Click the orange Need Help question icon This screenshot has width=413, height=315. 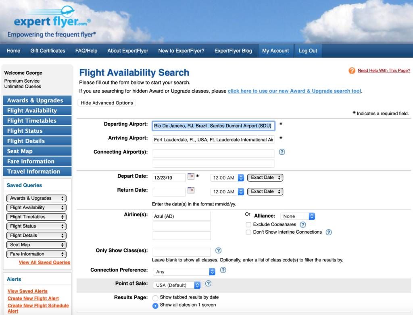click(x=352, y=70)
